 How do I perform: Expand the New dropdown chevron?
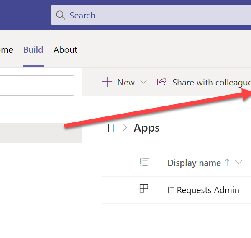tap(143, 82)
